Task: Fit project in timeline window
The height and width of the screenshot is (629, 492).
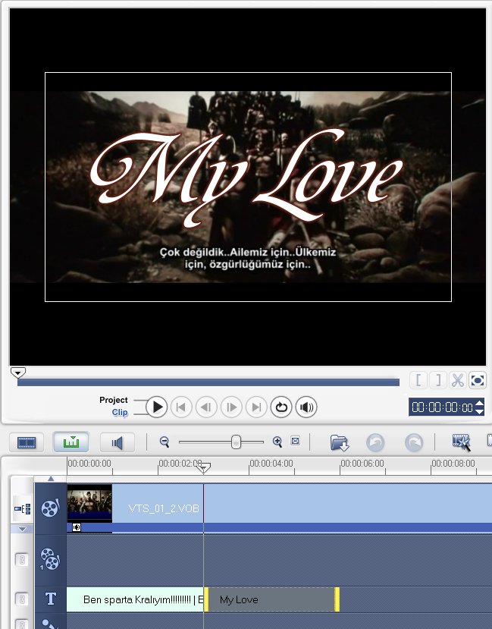Action: 296,442
